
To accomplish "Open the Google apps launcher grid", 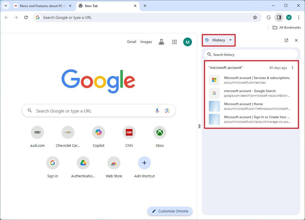I will 174,42.
